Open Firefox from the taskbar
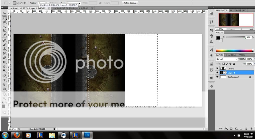 tap(17, 135)
